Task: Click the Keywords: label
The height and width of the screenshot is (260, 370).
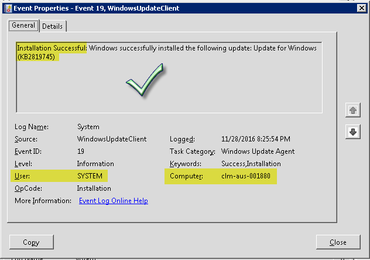Action: 186,164
